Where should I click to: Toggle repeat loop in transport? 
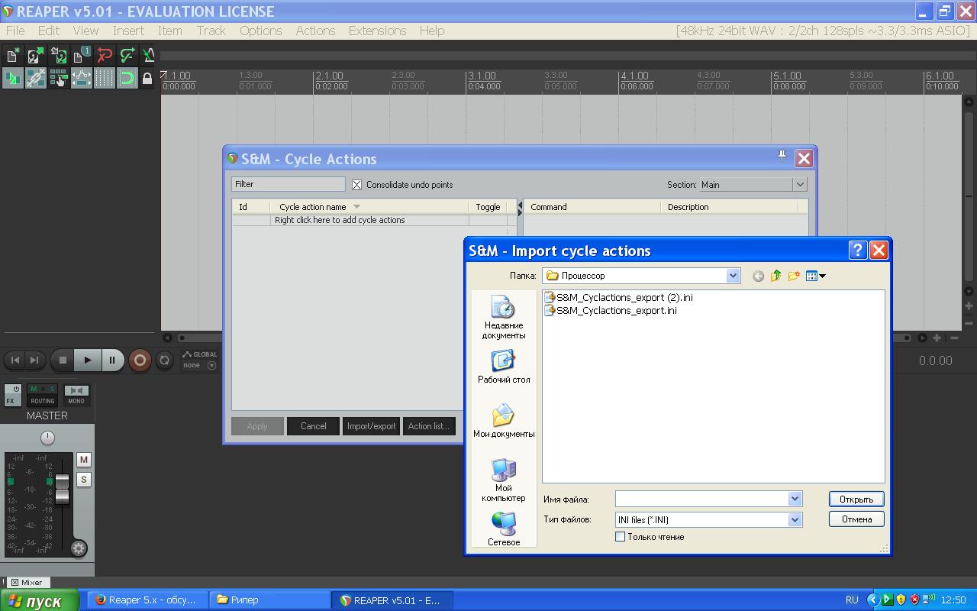(164, 360)
